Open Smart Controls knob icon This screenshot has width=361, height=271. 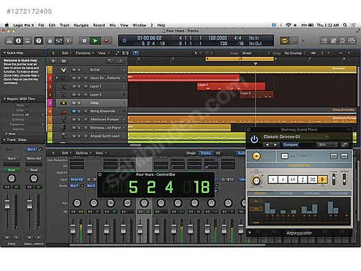[x=50, y=41]
